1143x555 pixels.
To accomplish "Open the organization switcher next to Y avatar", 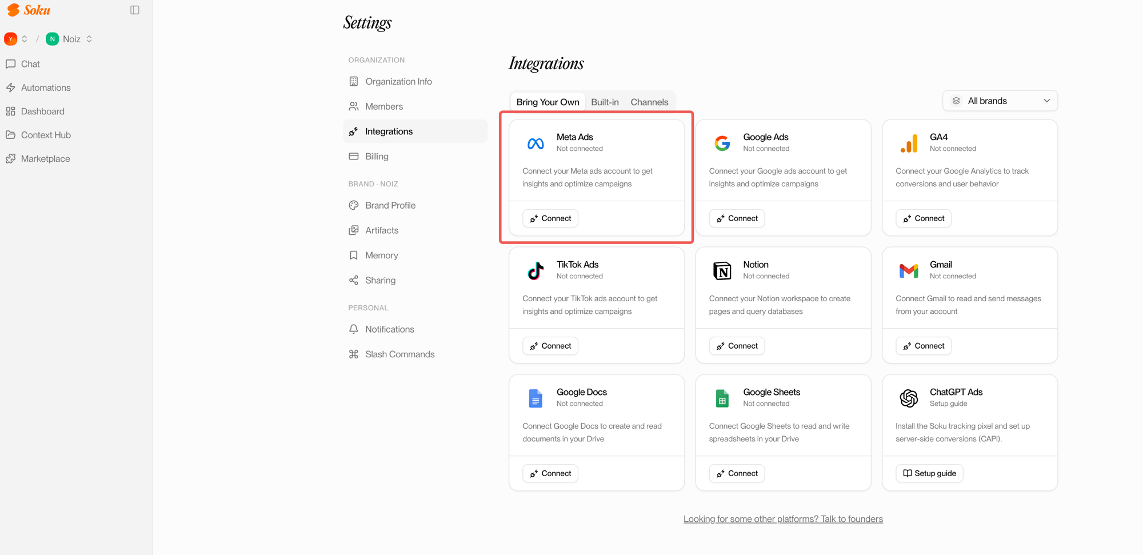I will point(25,39).
